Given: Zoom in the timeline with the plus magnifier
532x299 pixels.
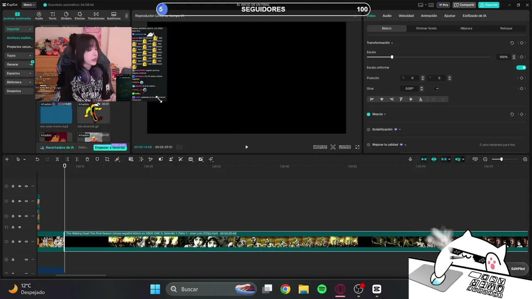Looking at the screenshot, I should [525, 159].
